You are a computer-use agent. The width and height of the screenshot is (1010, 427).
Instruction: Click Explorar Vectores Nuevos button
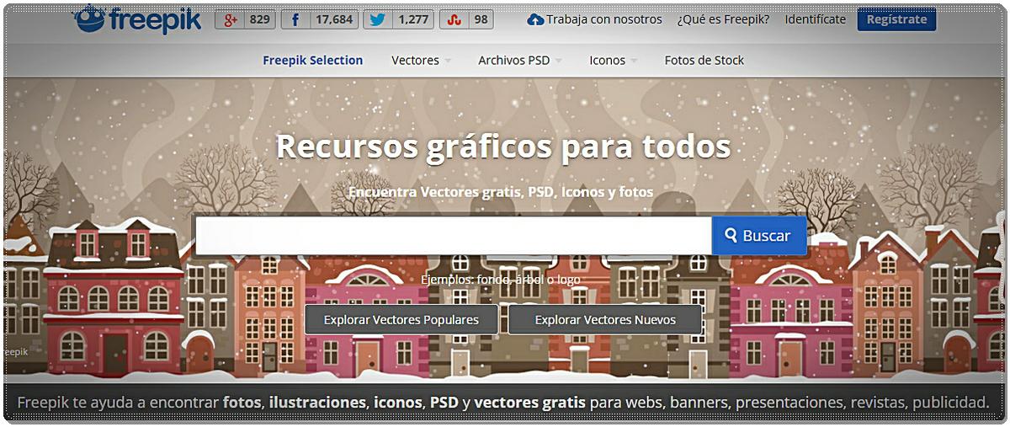(605, 320)
